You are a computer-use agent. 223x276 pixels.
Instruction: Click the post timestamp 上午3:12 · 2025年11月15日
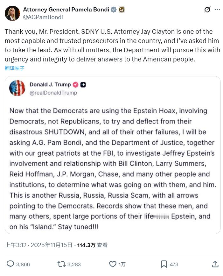tap(38, 245)
